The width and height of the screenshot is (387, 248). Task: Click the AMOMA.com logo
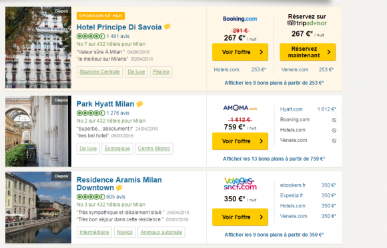coord(240,108)
